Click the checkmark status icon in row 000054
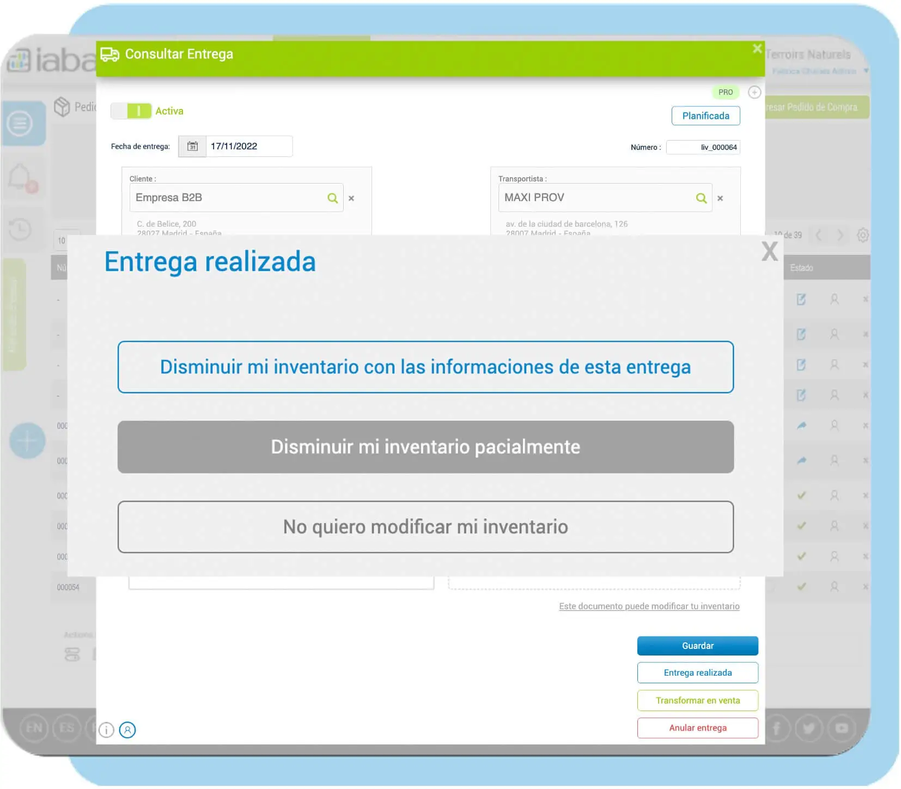 coord(801,587)
